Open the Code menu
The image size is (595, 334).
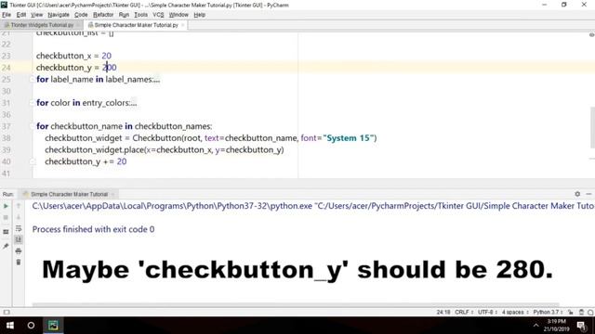pos(81,15)
